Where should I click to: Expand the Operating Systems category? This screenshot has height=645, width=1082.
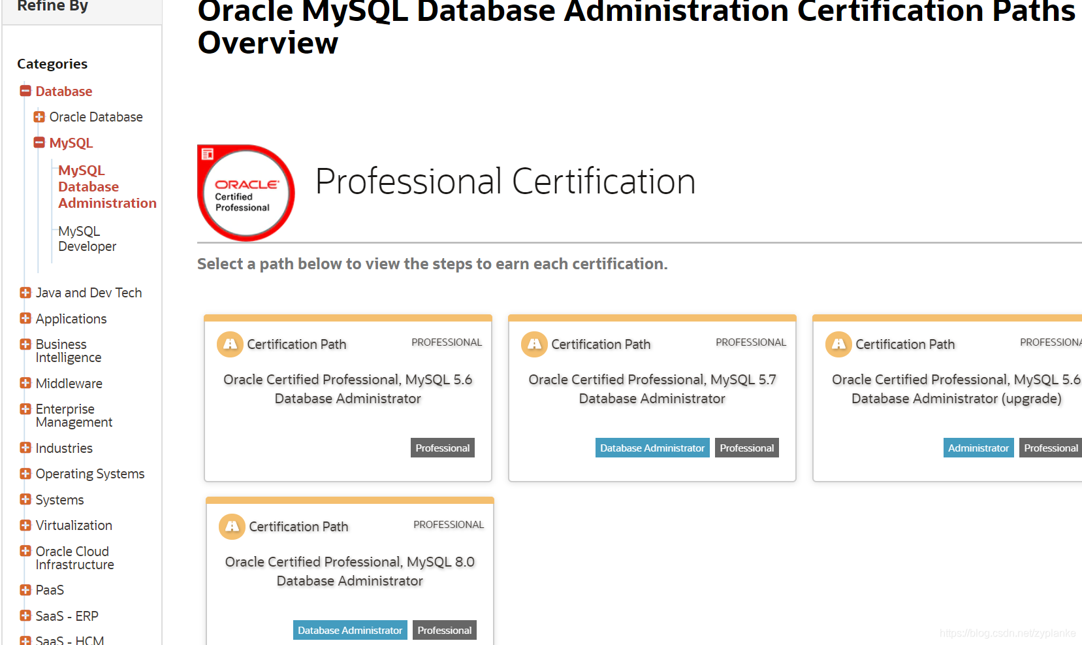tap(25, 474)
